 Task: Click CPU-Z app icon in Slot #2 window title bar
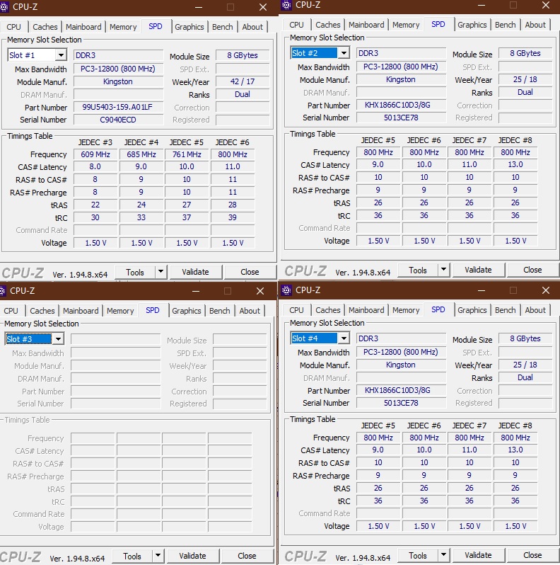286,5
